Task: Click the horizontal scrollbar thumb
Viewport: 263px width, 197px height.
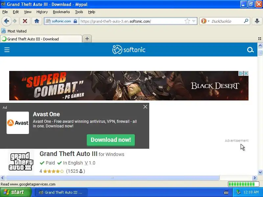Action: tap(112, 178)
